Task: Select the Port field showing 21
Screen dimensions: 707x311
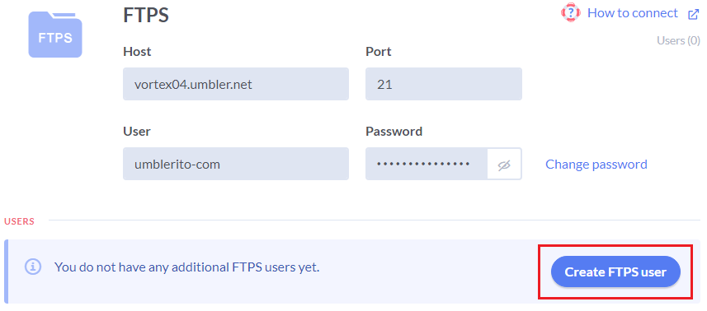Action: point(444,84)
